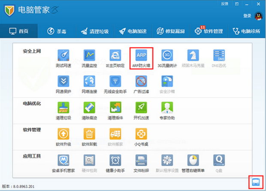Screen dimensions: 266x191
Task: Click the 文件粉碎 file shredder icon
Action: [x=141, y=162]
